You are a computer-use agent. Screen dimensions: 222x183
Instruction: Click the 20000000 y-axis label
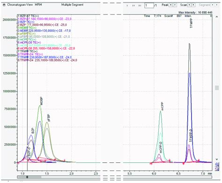pyautogui.click(x=9, y=20)
